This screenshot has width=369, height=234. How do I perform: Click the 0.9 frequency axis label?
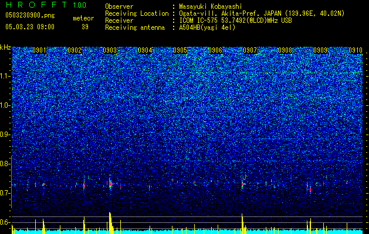click(5, 135)
